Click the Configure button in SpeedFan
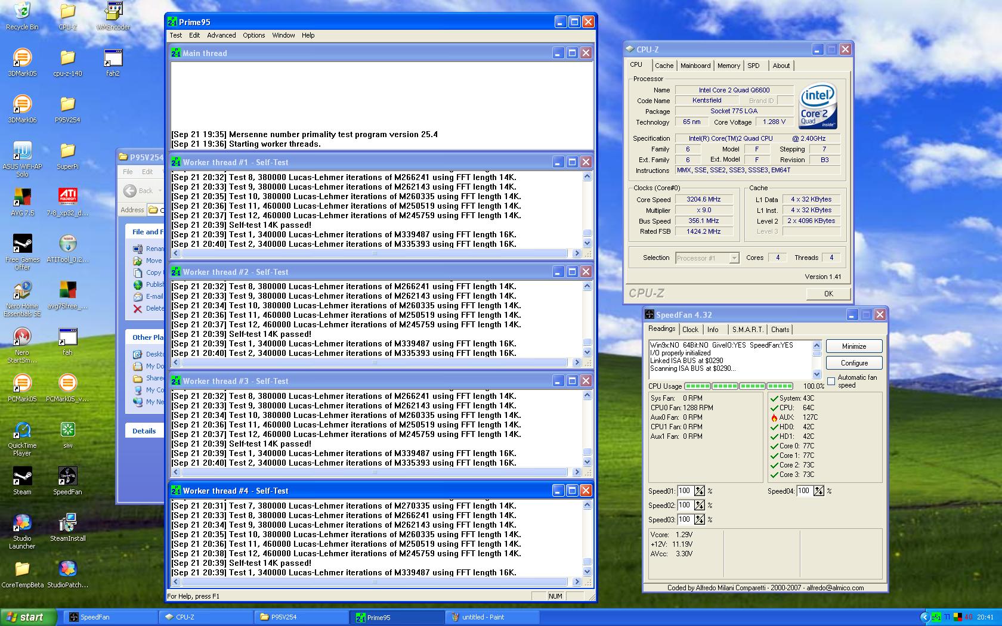The height and width of the screenshot is (626, 1002). click(853, 363)
